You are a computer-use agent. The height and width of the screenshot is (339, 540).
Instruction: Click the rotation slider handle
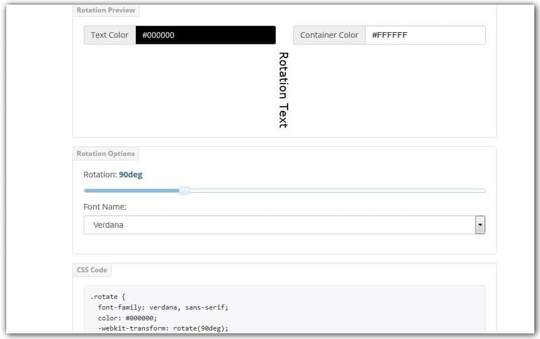184,190
